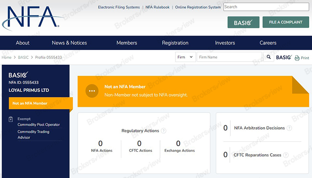This screenshot has width=312, height=178.
Task: Click help icon beside CFTC Reparations Cases
Action: (x=285, y=155)
